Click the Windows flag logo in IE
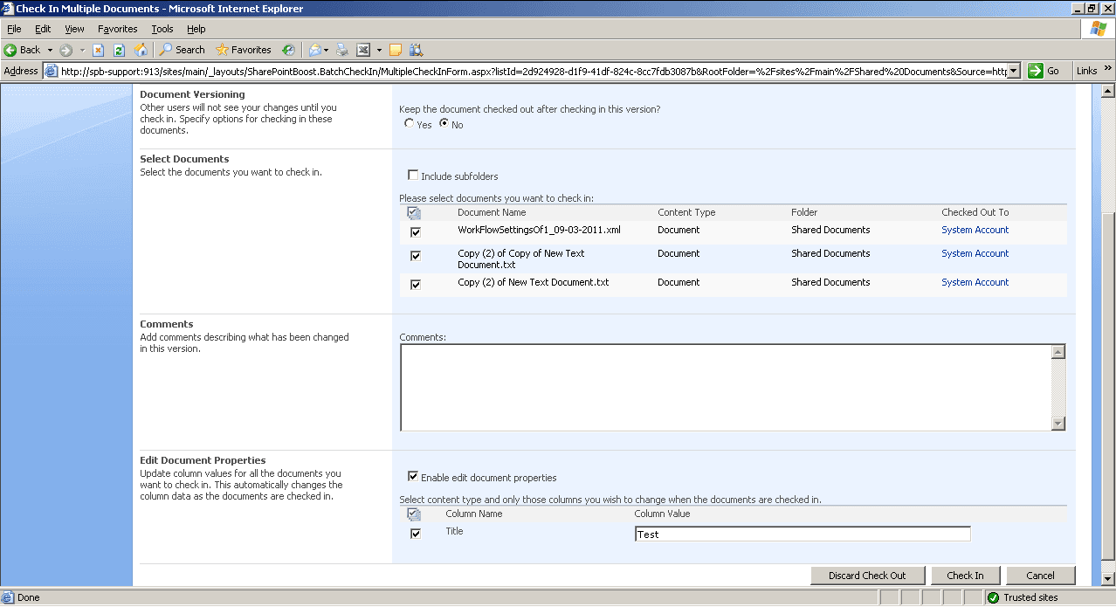Image resolution: width=1116 pixels, height=607 pixels. coord(1098,29)
